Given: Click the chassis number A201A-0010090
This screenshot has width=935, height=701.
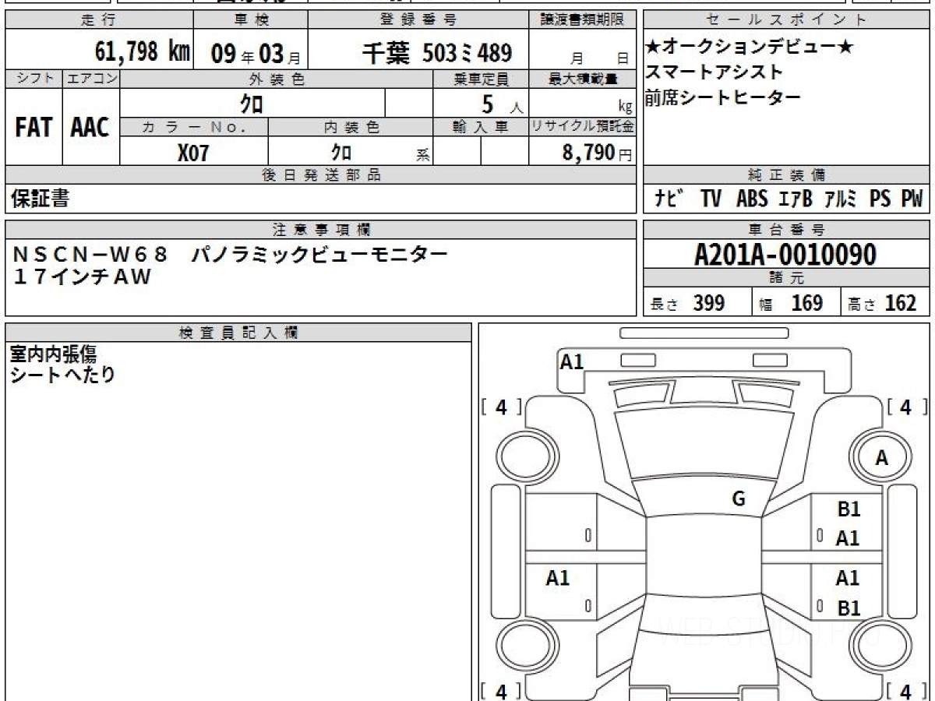Looking at the screenshot, I should click(x=785, y=255).
